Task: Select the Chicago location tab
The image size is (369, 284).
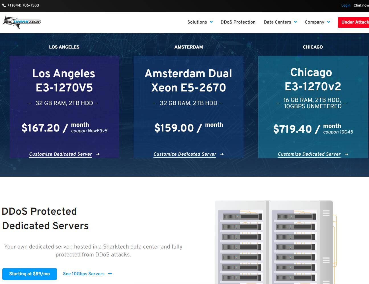Action: point(313,47)
